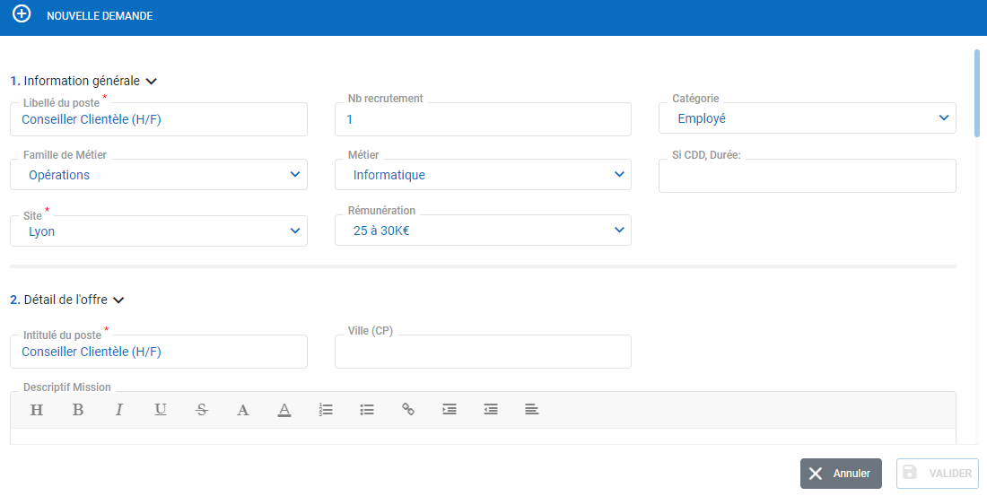Toggle bold formatting in Descriptif Mission
The image size is (987, 496).
point(78,410)
